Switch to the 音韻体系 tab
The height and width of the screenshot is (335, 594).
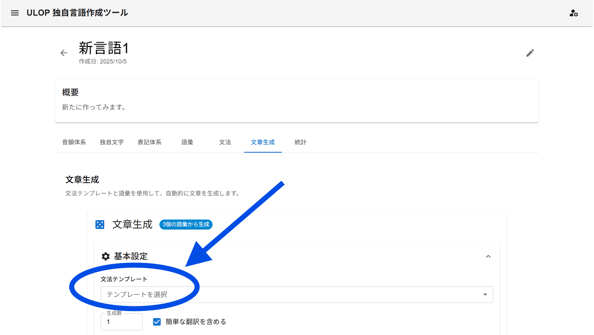tap(74, 142)
